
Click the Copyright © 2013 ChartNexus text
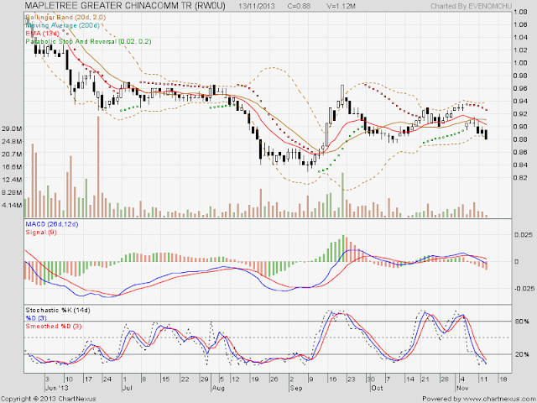(x=49, y=399)
